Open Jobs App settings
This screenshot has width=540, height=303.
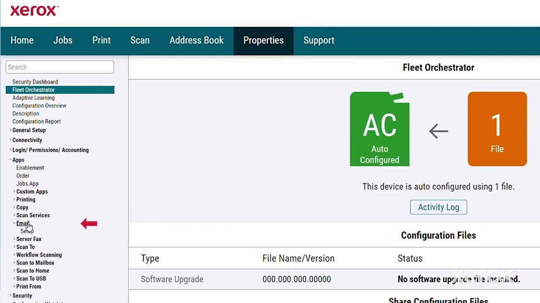(27, 184)
